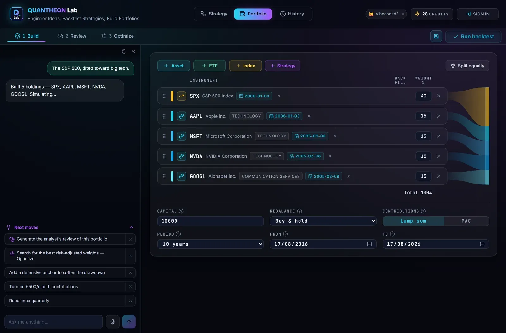Click the NVDA drag handle
Image resolution: width=506 pixels, height=333 pixels.
click(x=164, y=156)
